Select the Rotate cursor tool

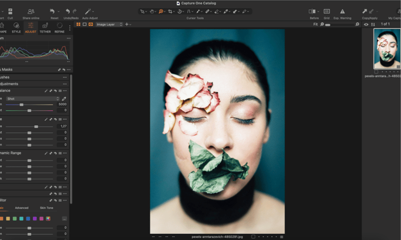point(179,11)
